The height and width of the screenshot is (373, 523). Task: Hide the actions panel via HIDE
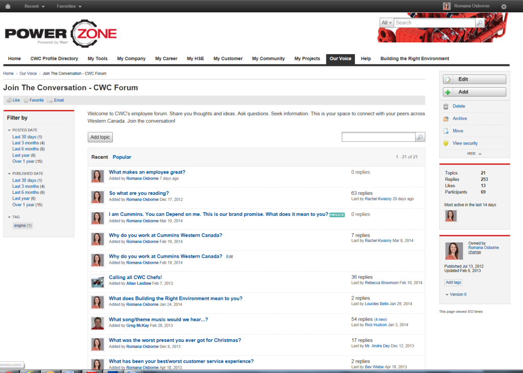(474, 154)
